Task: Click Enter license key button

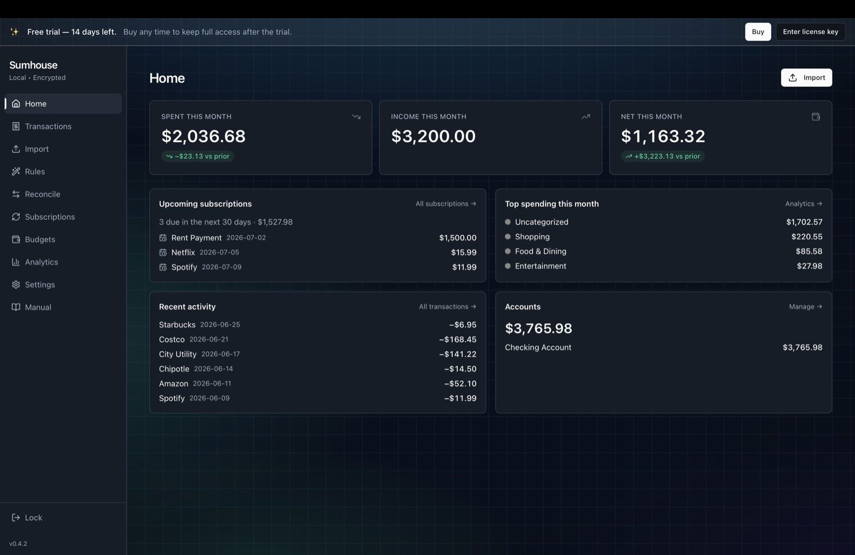Action: 811,32
